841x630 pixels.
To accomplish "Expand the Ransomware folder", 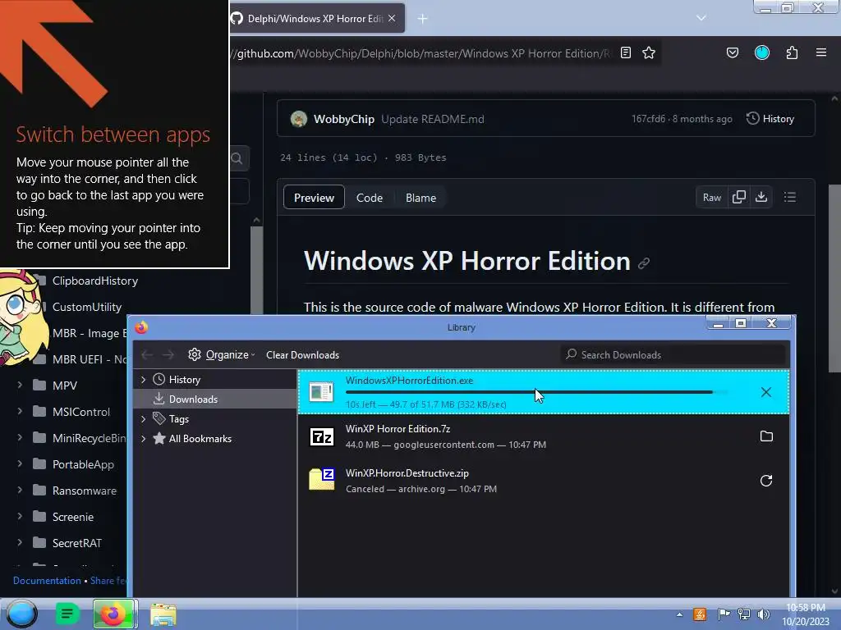I will 20,491.
